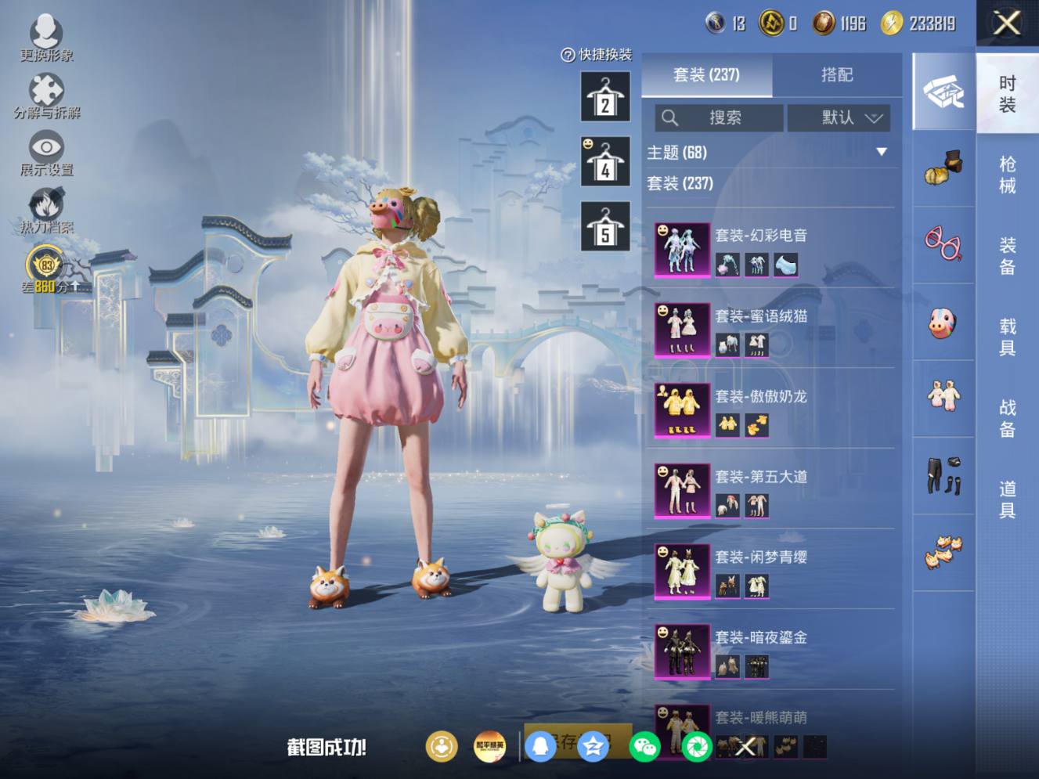Open the 枪械 side menu item

[1008, 175]
